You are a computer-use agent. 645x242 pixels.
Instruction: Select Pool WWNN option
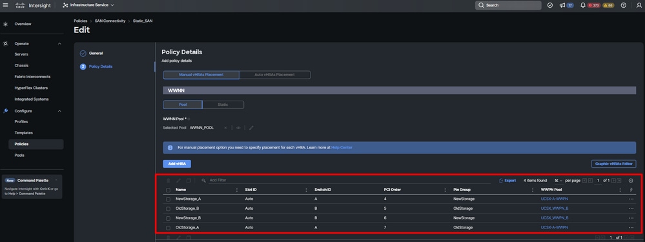coord(183,105)
